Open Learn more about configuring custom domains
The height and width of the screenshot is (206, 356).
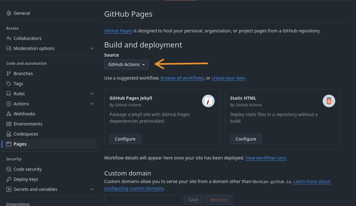pos(312,181)
